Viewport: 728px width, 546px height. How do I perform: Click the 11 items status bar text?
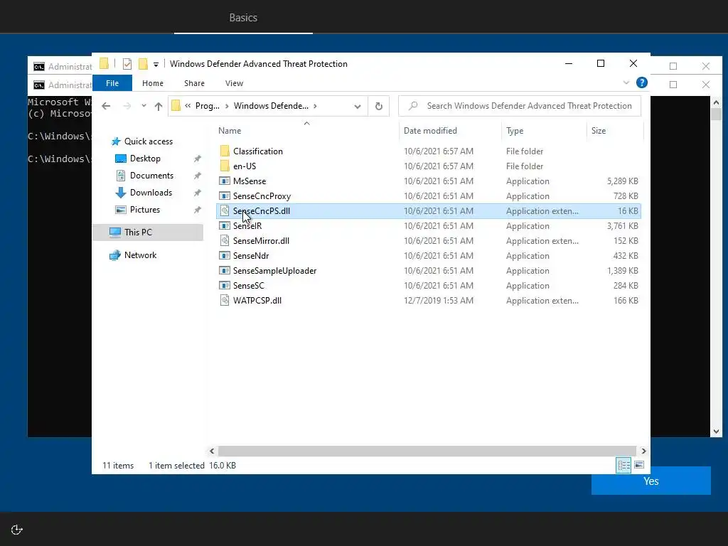click(x=118, y=465)
